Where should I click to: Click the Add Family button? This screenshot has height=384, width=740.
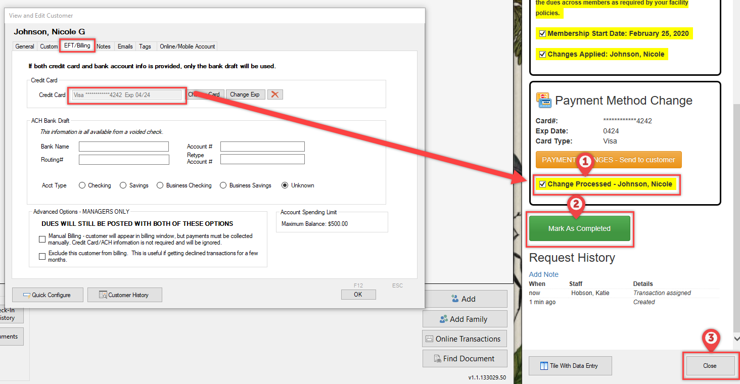[x=465, y=319]
